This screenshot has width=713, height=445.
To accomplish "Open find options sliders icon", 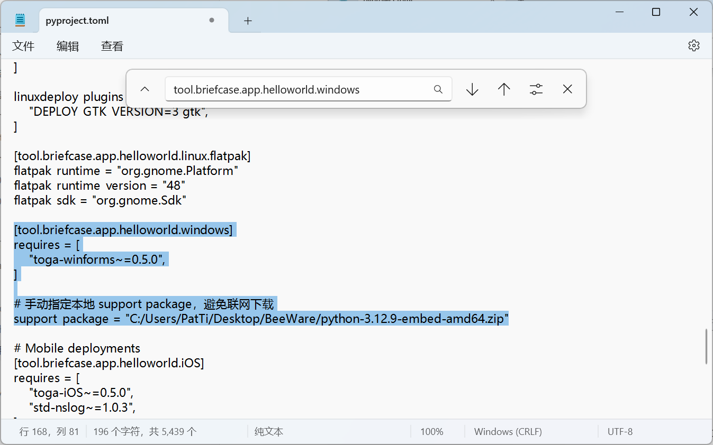I will click(536, 89).
